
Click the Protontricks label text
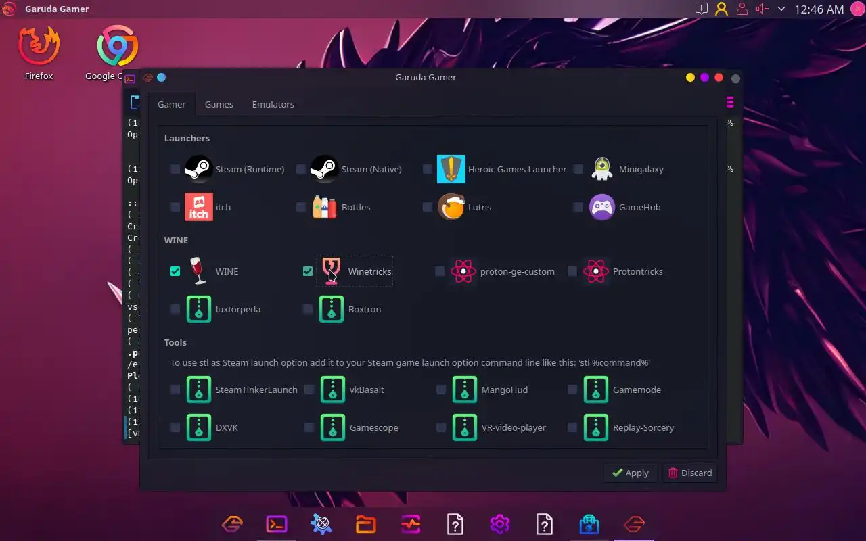tap(637, 271)
